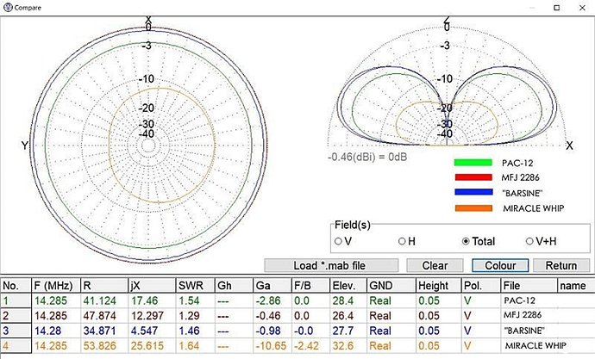Click the Ga value -0.98
The width and height of the screenshot is (595, 359).
pos(268,331)
